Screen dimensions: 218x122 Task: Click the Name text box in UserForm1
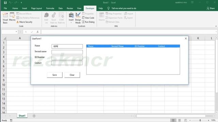click(67, 46)
